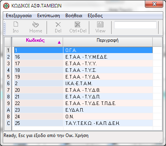Select the Ε.Τ.Α.Α. - Τ.Υ.Υ. row

click(83, 64)
